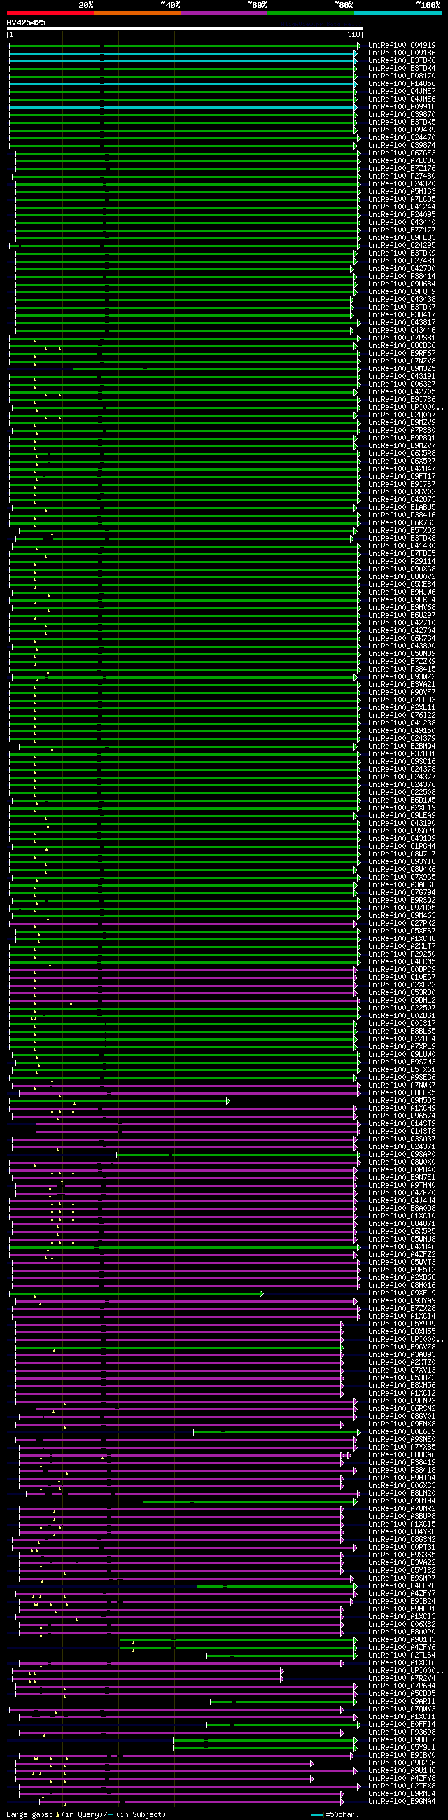Select label UniRef100_P93698
448x1820 pixels.
(401, 1732)
